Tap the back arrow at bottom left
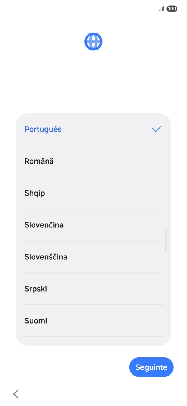 [16, 394]
